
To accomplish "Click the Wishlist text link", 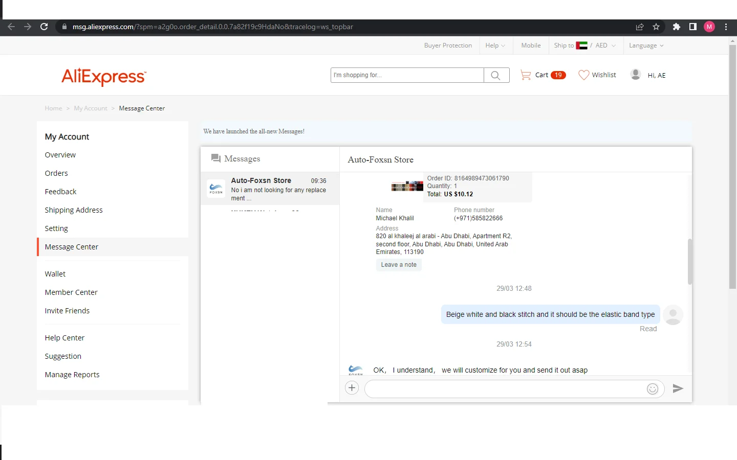I will pyautogui.click(x=604, y=75).
